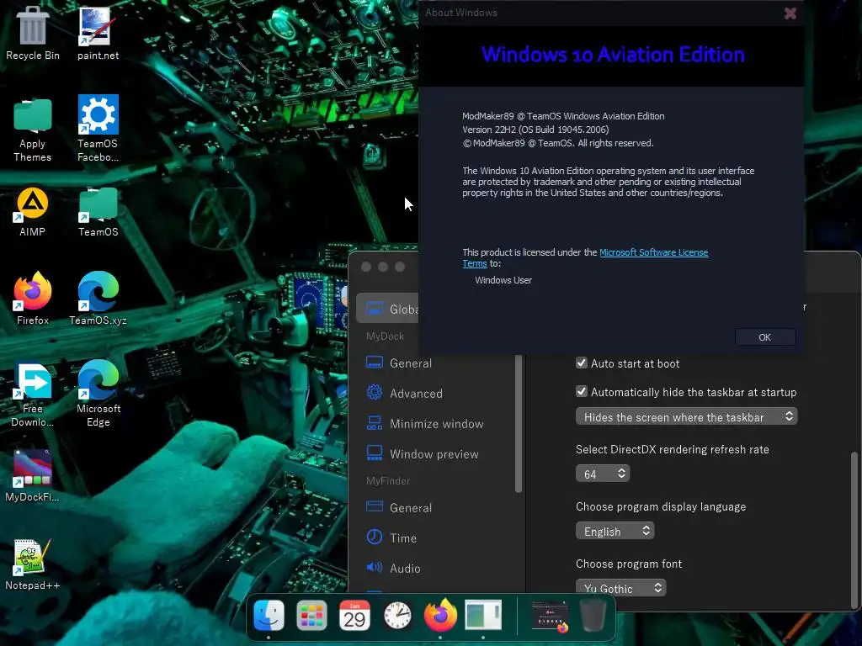
Task: Open the Minimize window settings
Action: (x=424, y=424)
